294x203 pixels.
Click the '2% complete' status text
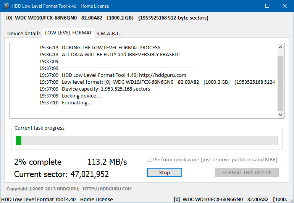point(38,162)
